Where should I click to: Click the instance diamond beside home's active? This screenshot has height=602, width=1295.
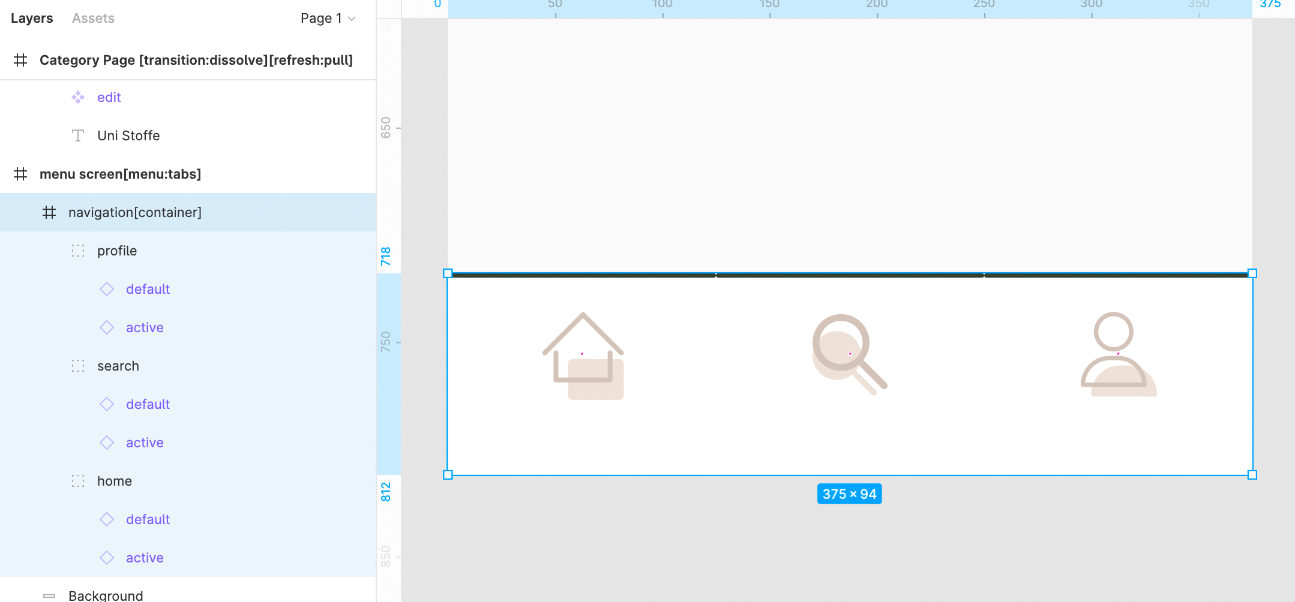pos(107,558)
